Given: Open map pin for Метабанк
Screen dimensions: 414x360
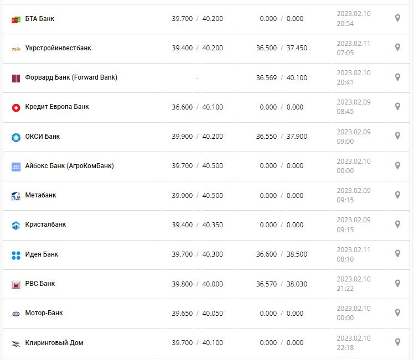Looking at the screenshot, I should 397,195.
